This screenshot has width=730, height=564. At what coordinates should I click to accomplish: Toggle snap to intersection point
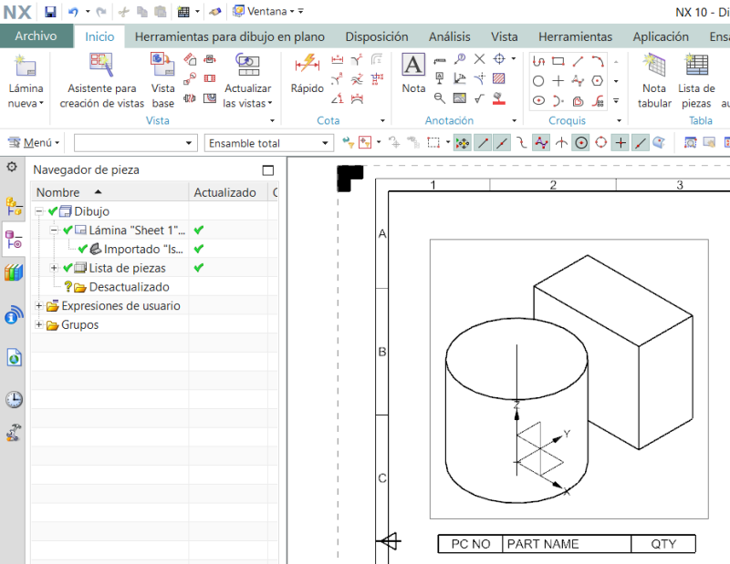coord(561,143)
